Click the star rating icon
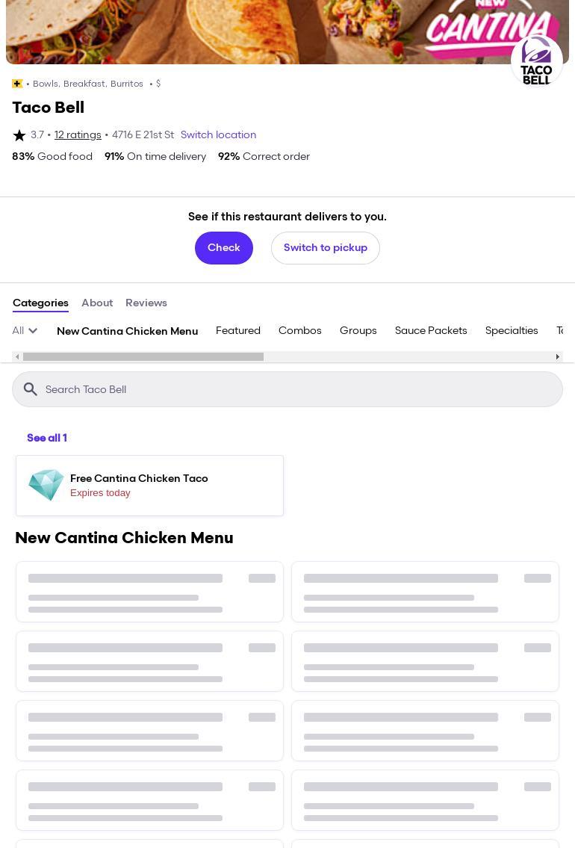 [19, 135]
